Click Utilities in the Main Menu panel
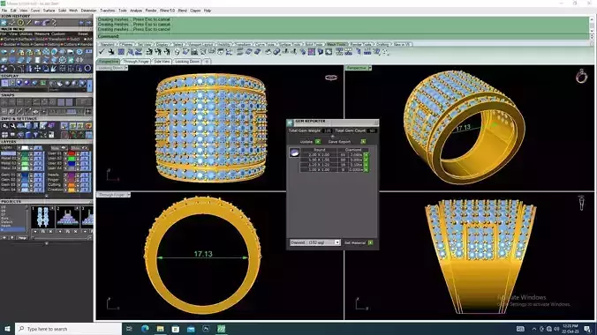Screen dimensions: 597x335 point(26,33)
